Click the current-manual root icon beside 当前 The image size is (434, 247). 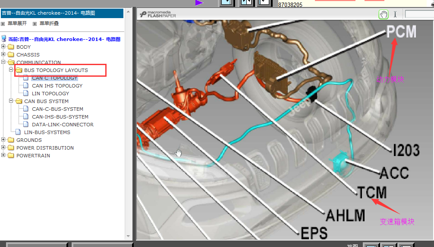4,38
